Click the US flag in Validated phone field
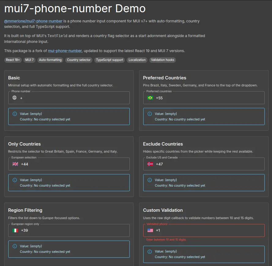Screen dimensions: 272x266 [150, 230]
